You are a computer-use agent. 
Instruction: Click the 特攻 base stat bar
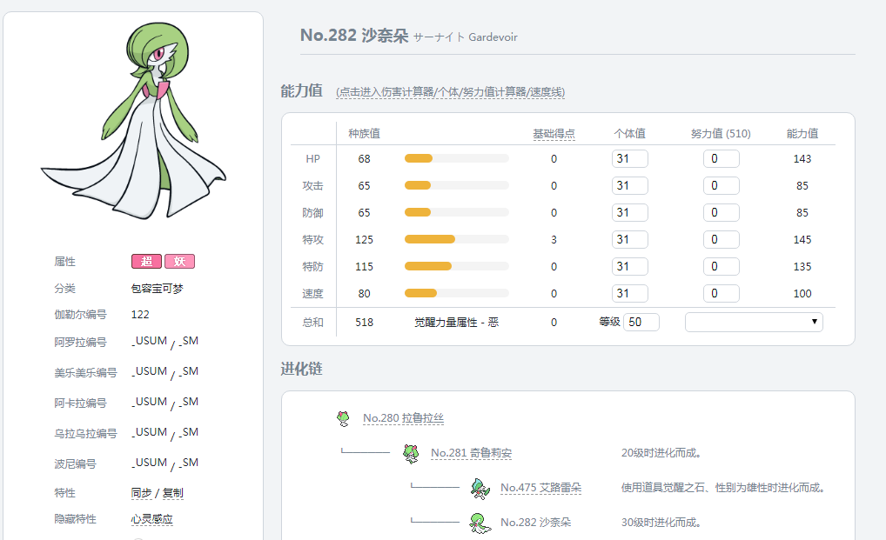pos(457,239)
